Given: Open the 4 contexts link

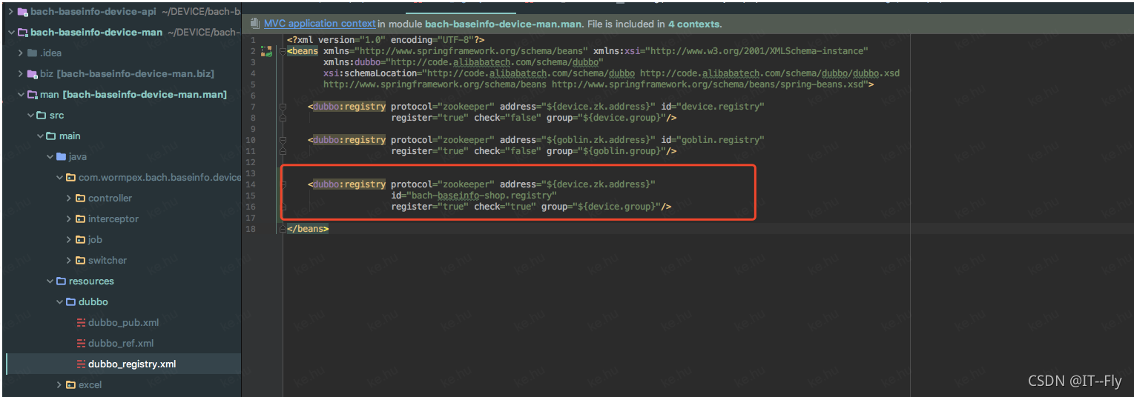Looking at the screenshot, I should [x=693, y=24].
